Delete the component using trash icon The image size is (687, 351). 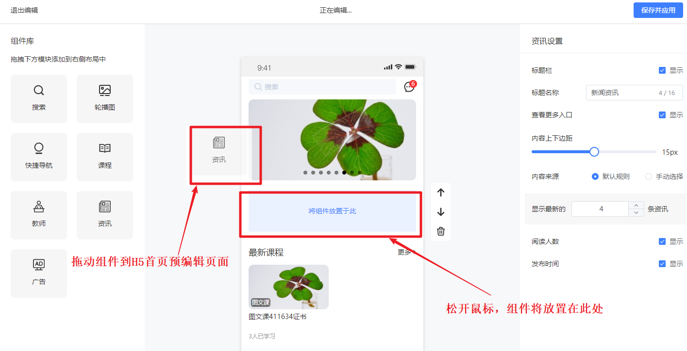point(441,231)
